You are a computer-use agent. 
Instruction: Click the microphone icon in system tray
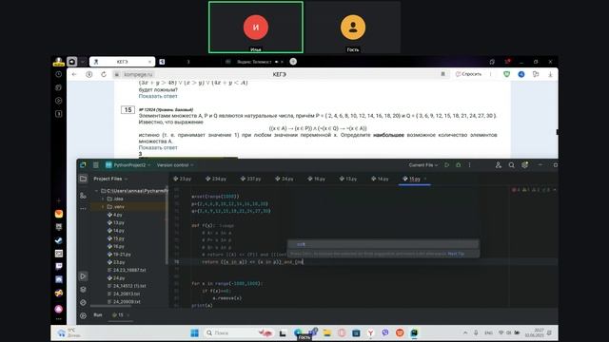[x=476, y=332]
